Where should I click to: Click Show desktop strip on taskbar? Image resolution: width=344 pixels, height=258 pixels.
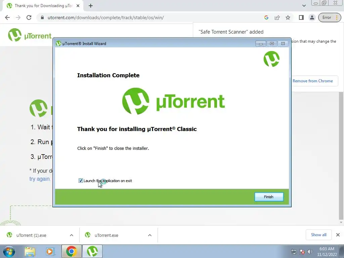(x=342, y=252)
